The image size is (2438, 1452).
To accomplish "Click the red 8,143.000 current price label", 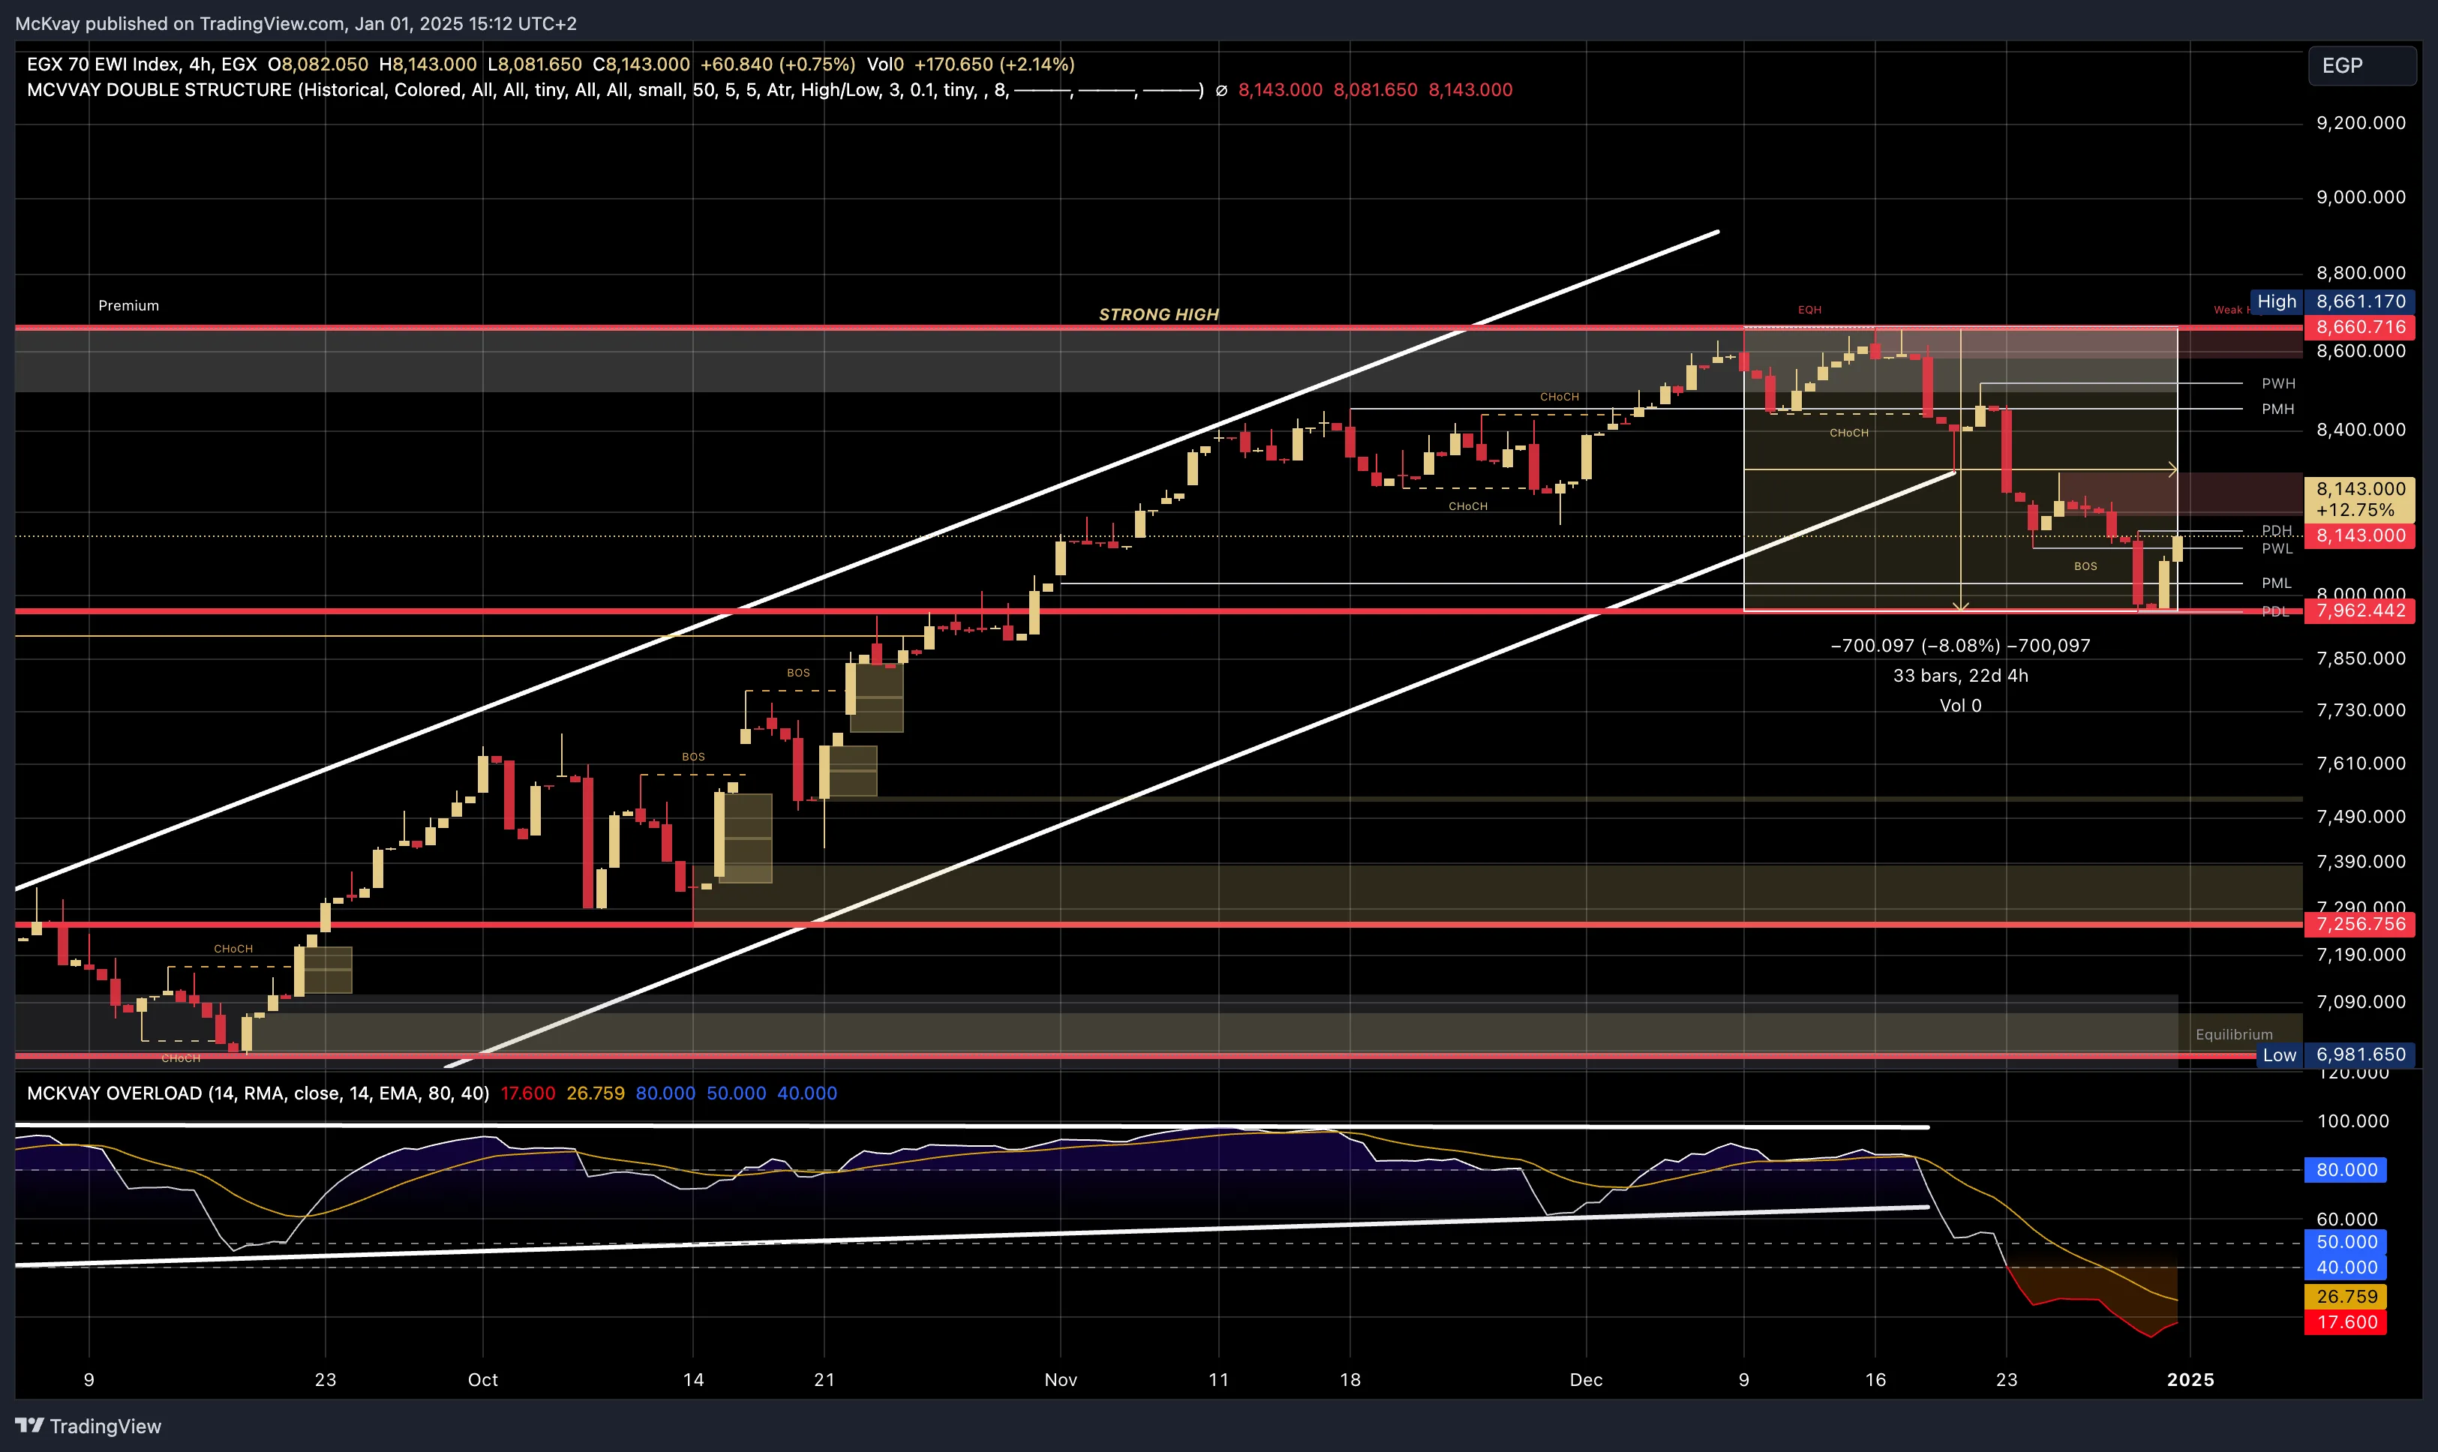I will 2360,535.
